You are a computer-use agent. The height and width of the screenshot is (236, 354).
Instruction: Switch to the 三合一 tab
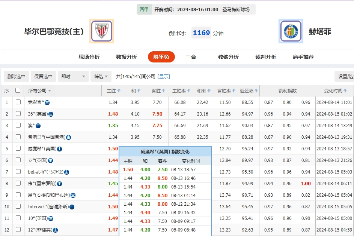point(193,56)
